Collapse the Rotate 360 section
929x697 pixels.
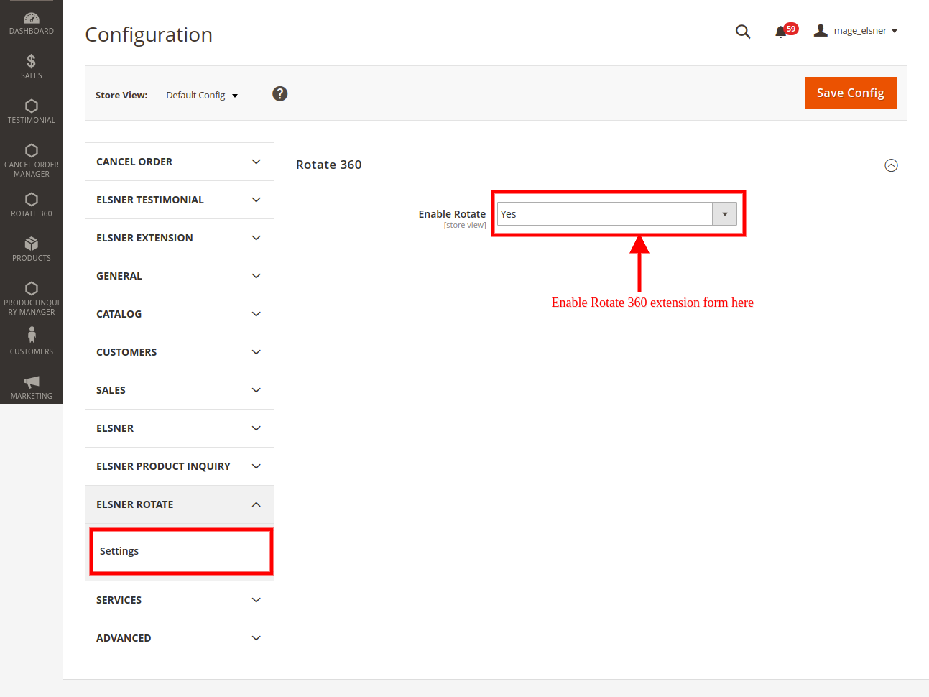[x=891, y=165]
